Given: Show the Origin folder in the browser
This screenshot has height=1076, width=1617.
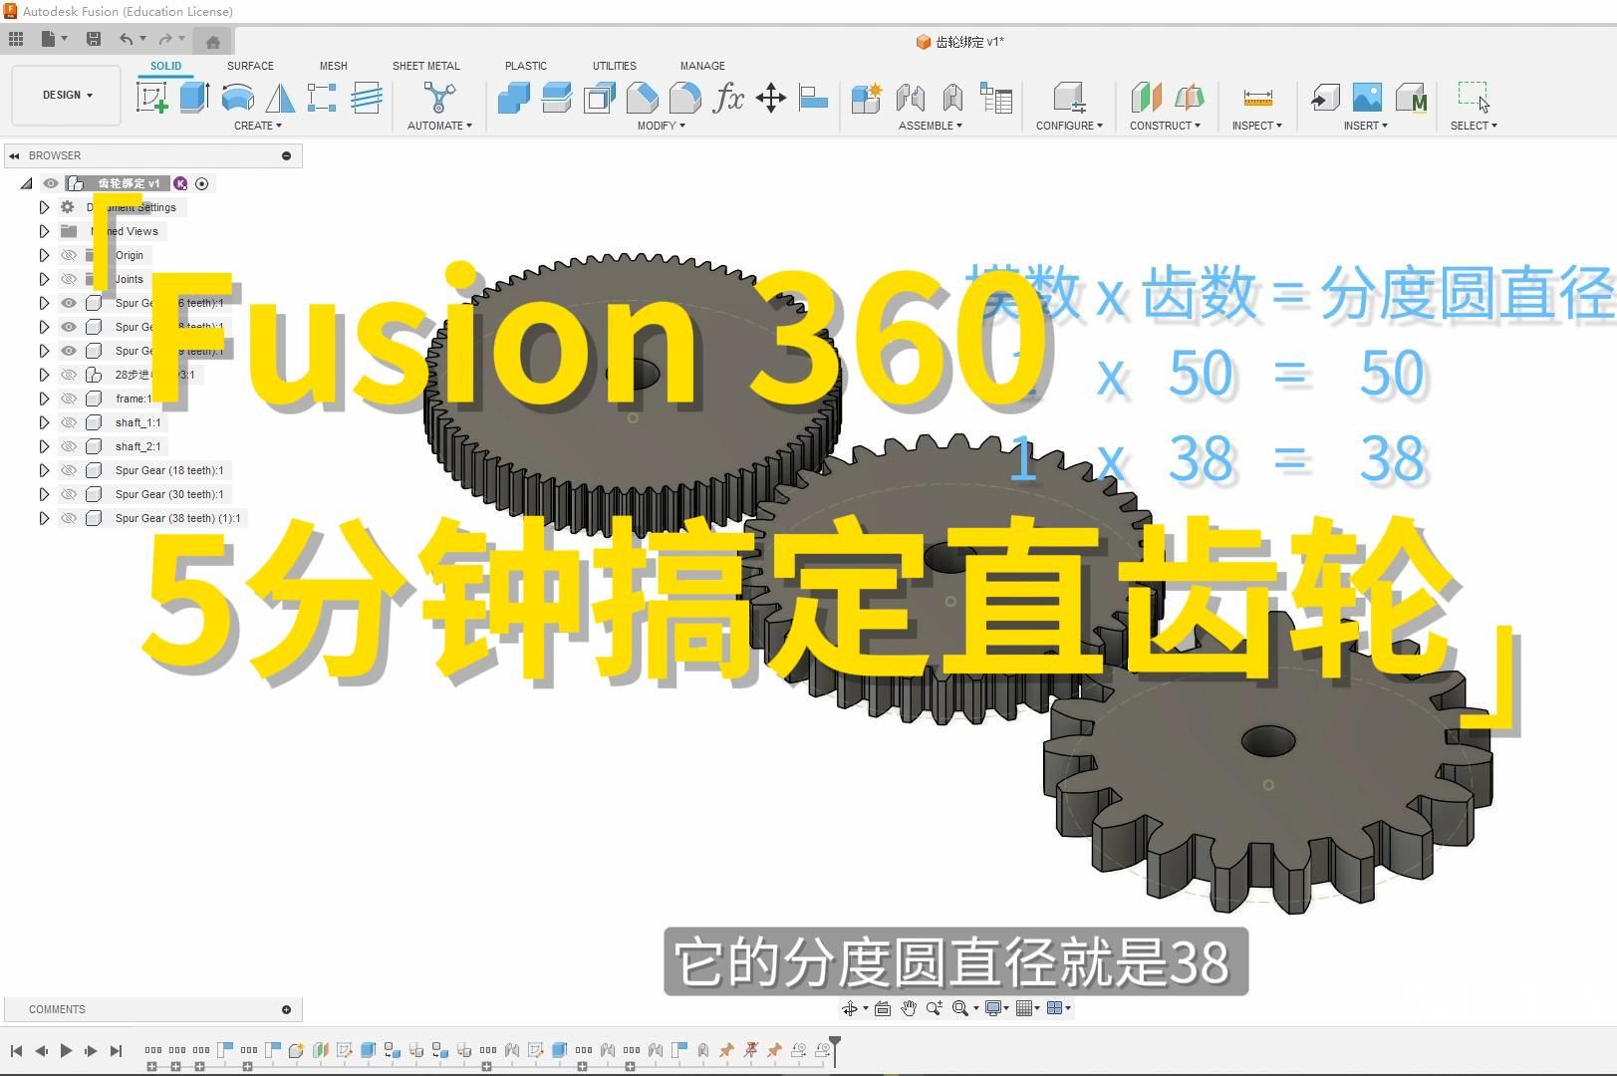Looking at the screenshot, I should [x=68, y=255].
